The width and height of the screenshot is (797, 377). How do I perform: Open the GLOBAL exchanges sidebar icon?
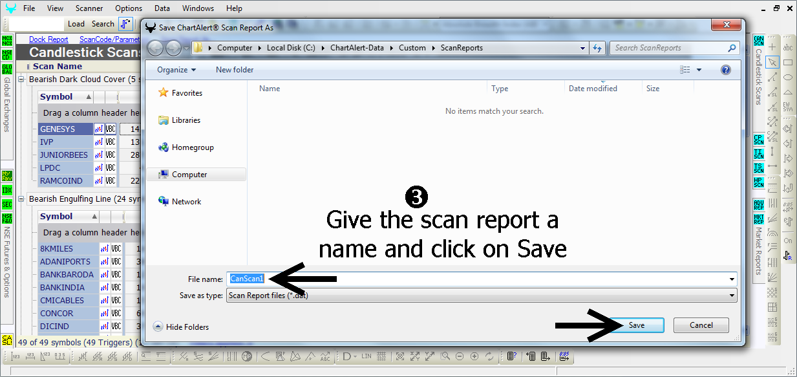point(7,69)
